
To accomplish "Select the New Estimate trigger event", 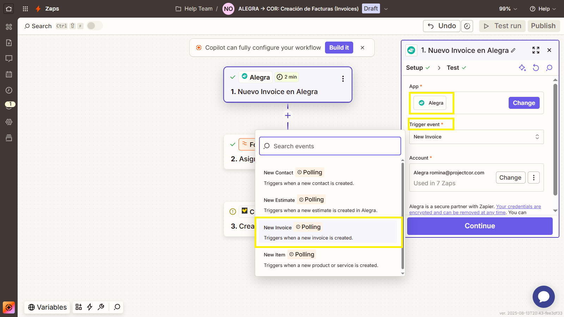I will [328, 205].
